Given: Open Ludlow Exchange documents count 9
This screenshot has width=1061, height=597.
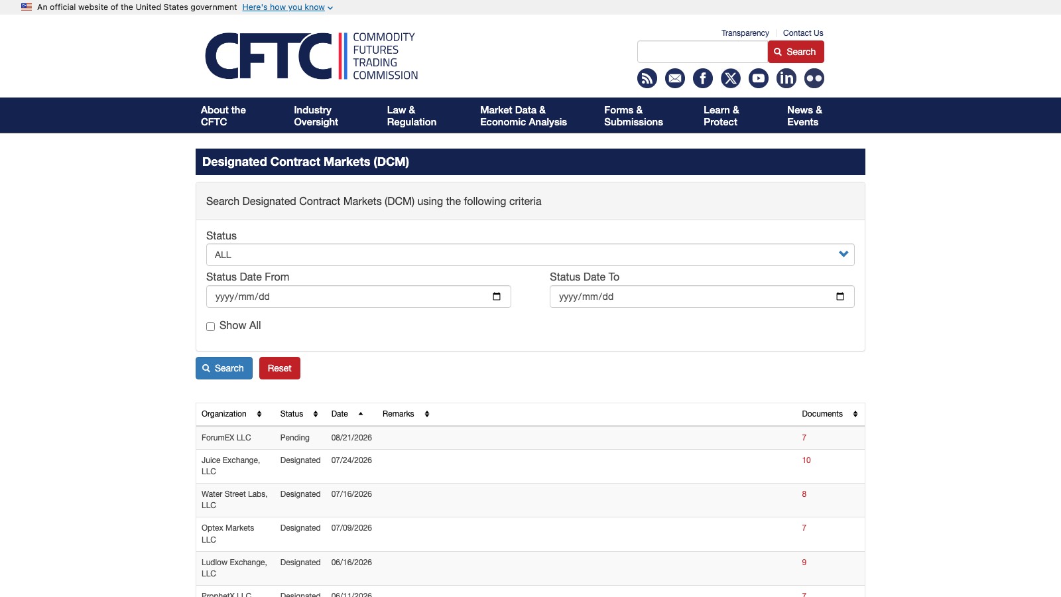Looking at the screenshot, I should 804,563.
